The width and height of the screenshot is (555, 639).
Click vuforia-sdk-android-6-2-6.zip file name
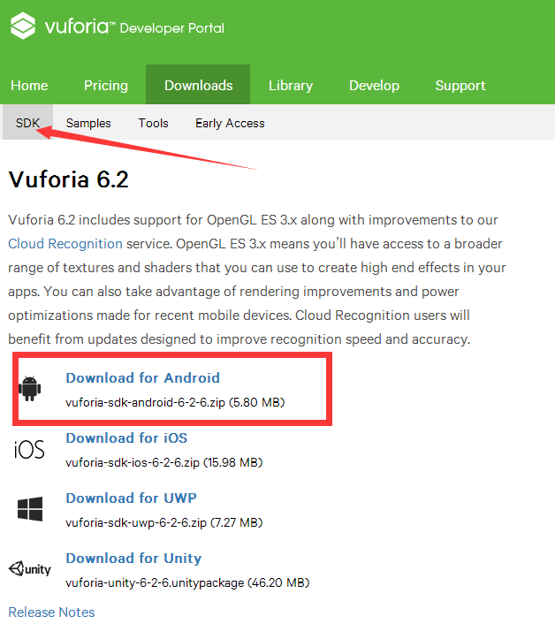(146, 402)
